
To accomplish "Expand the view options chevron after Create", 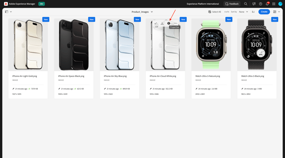I will tap(279, 12).
